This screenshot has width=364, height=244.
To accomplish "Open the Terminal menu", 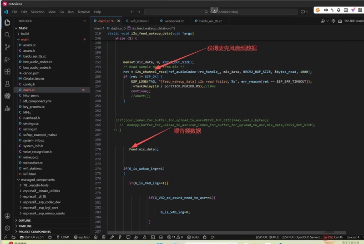I will 83,12.
